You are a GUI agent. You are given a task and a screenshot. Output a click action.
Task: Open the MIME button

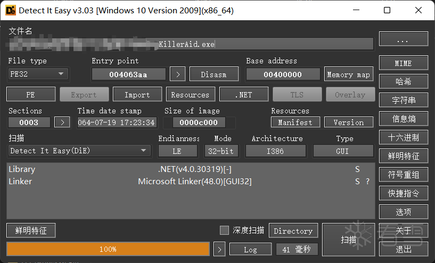click(x=404, y=63)
